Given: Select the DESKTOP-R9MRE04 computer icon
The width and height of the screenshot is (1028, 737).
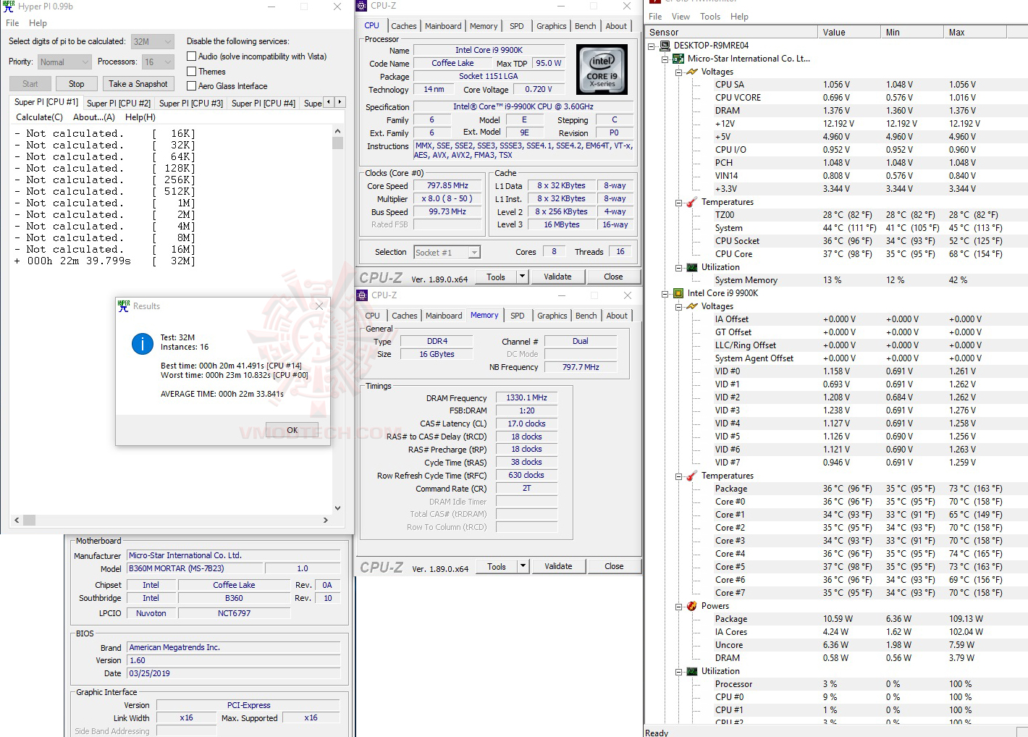Looking at the screenshot, I should pos(665,46).
